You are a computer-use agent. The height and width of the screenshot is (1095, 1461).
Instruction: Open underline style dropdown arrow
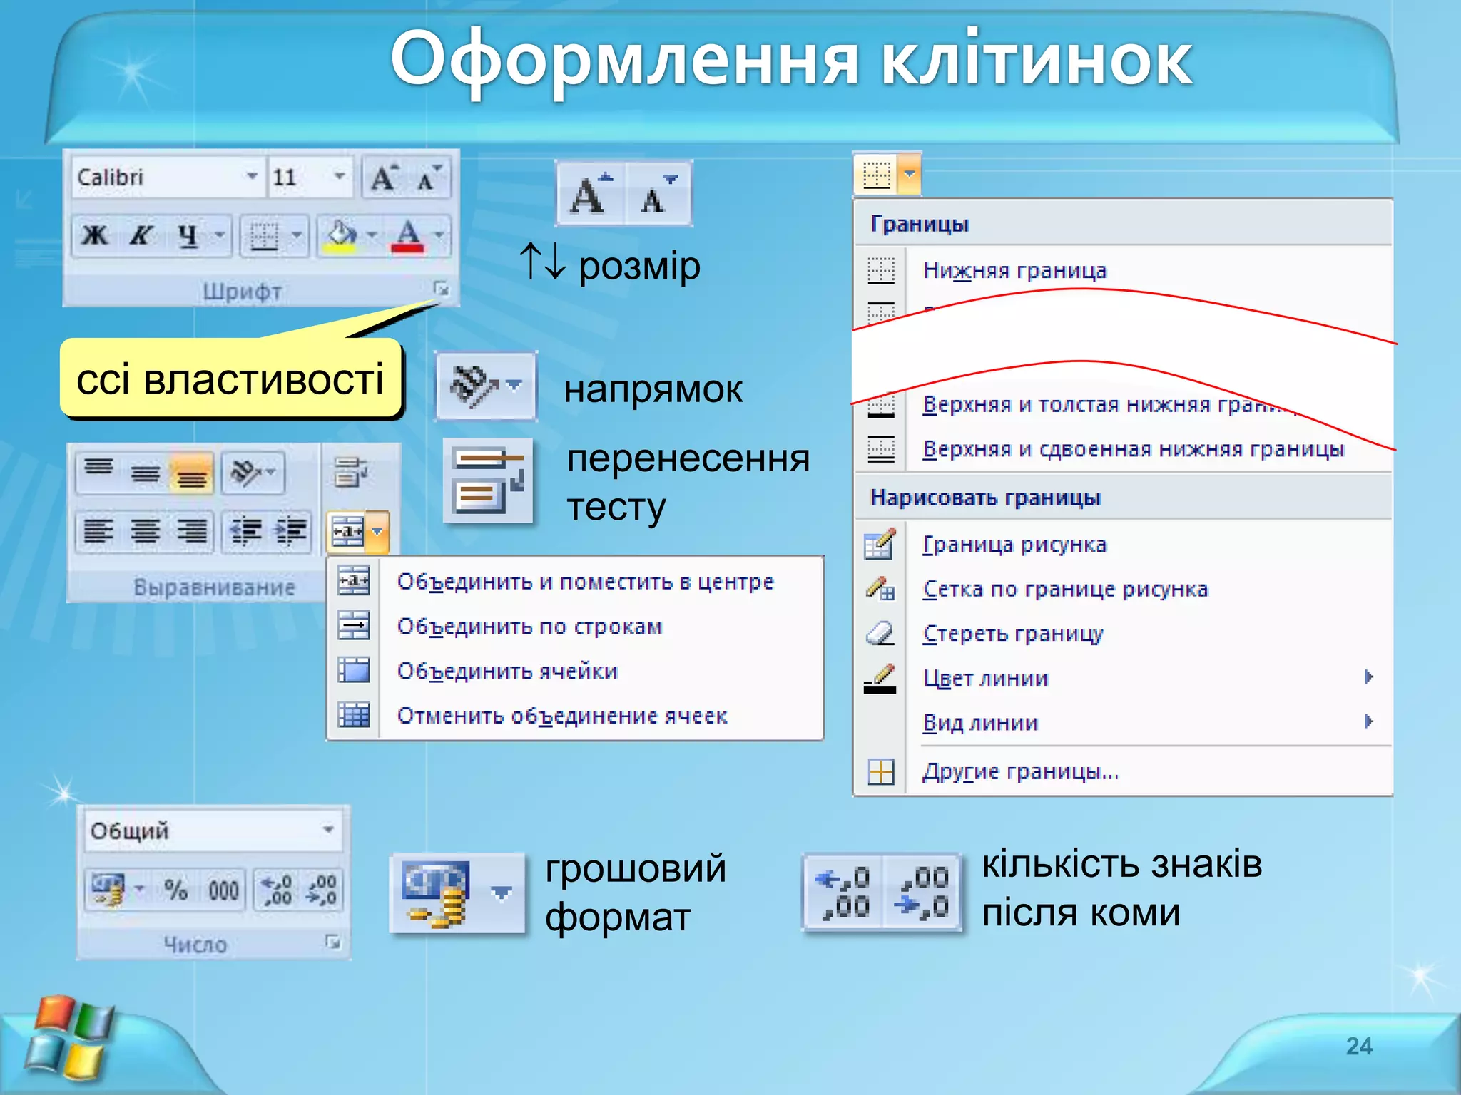pyautogui.click(x=220, y=235)
